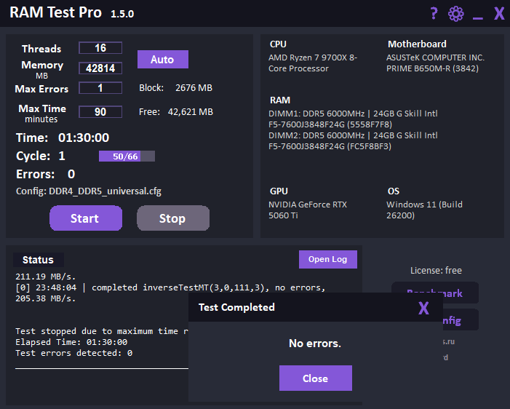Click the Cycle: 1 readout
510x409 pixels.
coord(41,156)
